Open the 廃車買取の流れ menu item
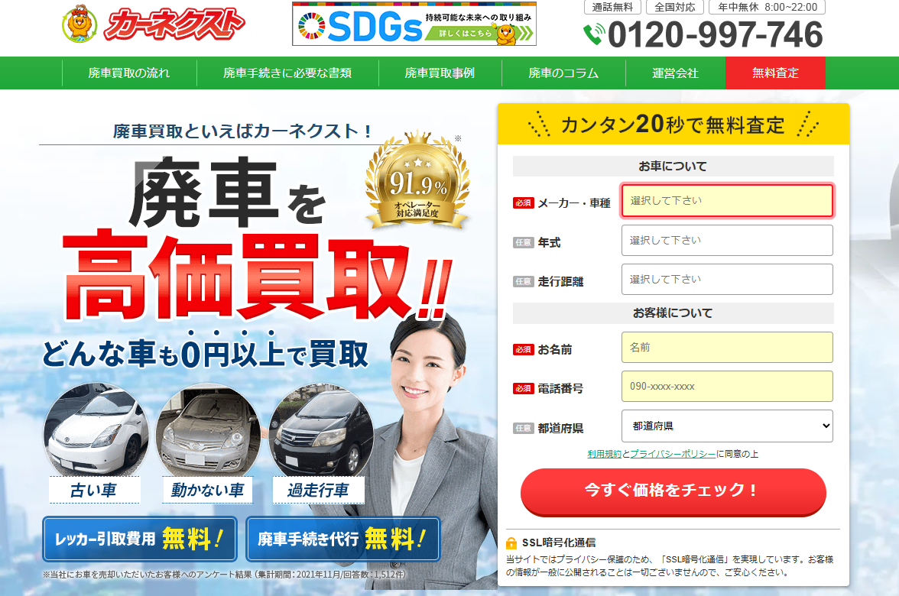899x596 pixels. (x=129, y=73)
